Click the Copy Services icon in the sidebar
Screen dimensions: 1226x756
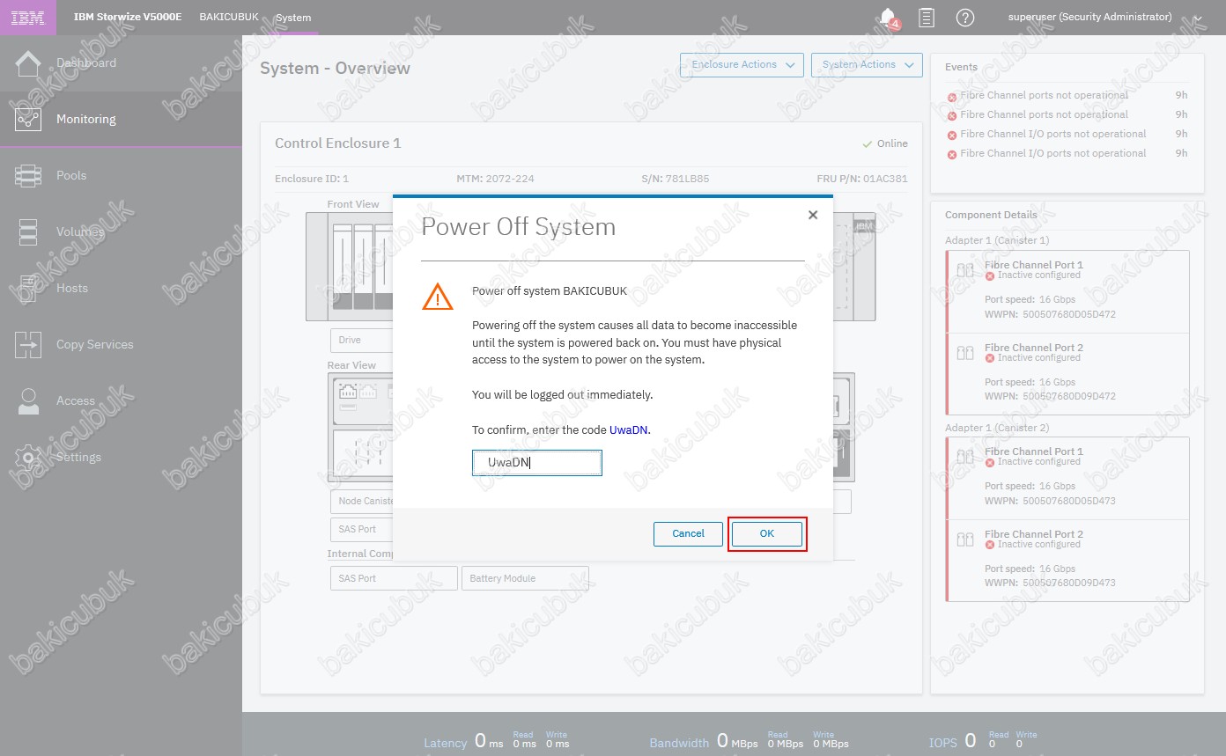[x=28, y=344]
